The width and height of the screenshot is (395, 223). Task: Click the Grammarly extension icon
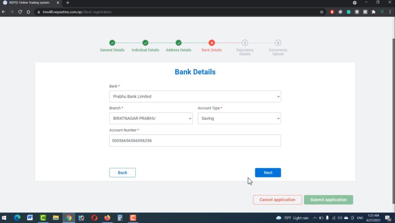[x=349, y=12]
